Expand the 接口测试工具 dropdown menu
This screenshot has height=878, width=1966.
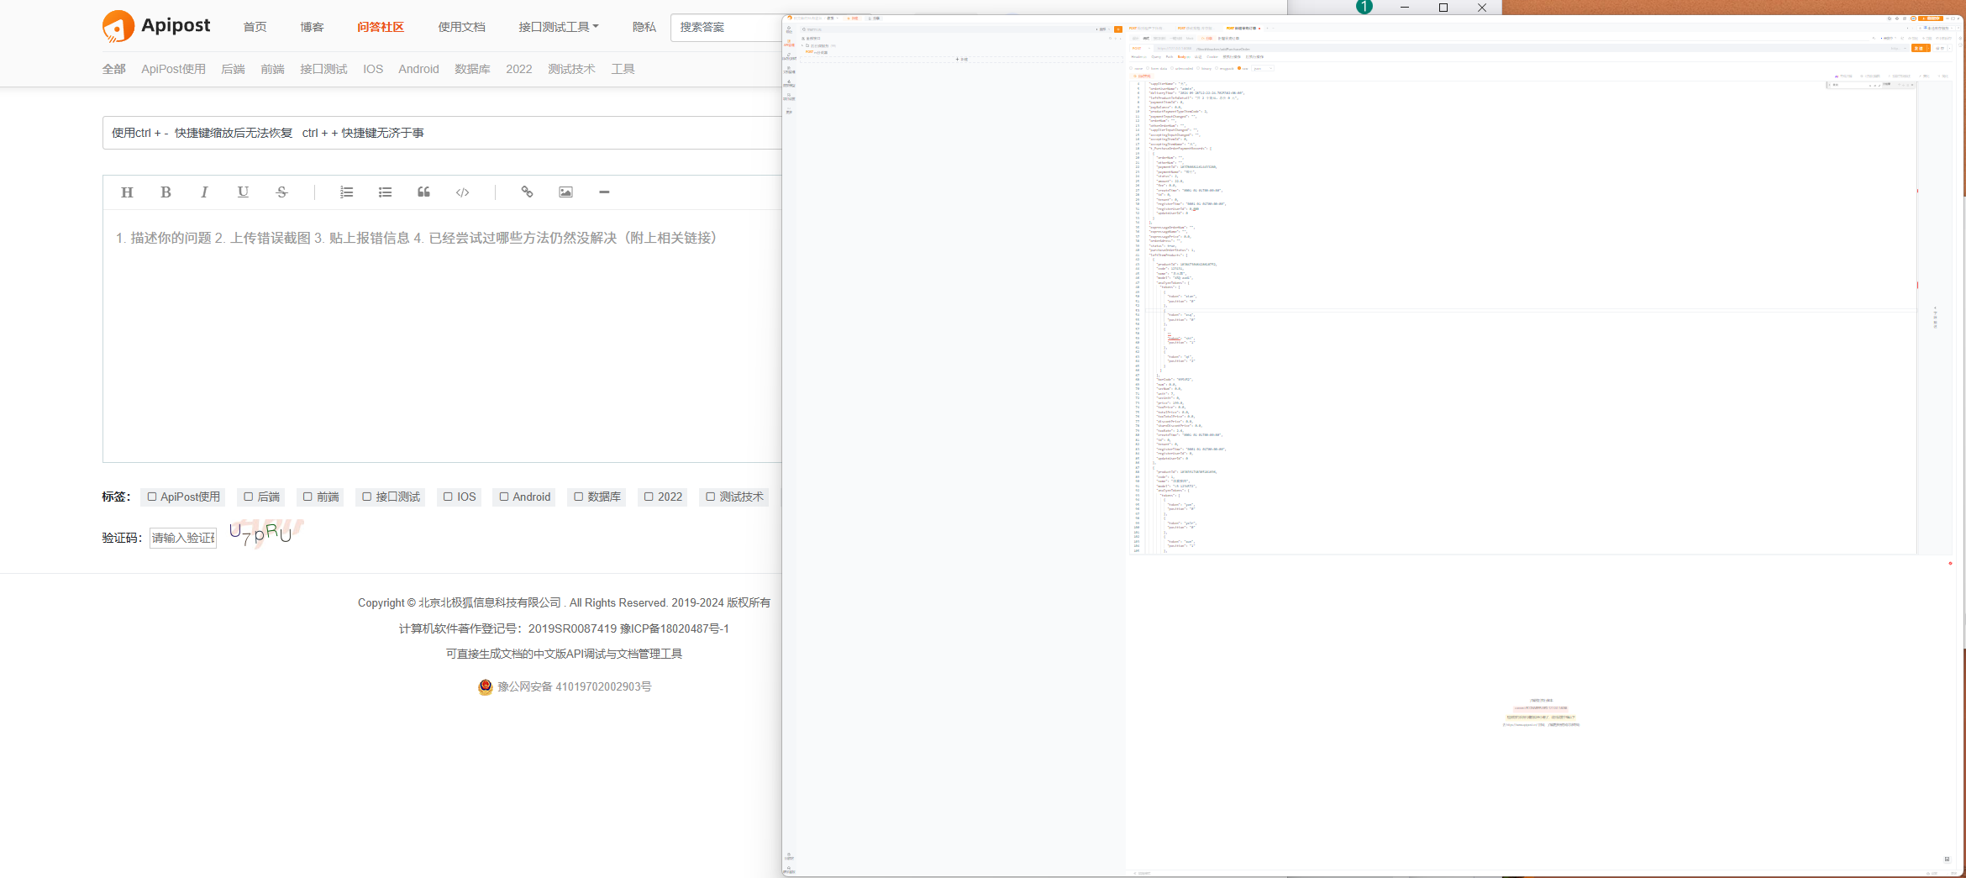559,27
